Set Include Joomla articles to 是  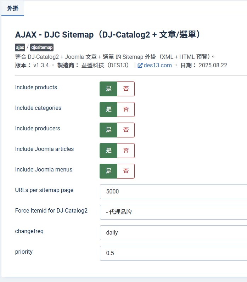[108, 151]
